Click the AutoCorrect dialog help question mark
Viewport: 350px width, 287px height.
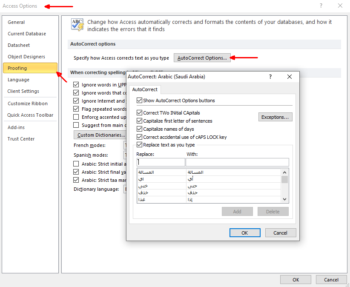[270, 77]
